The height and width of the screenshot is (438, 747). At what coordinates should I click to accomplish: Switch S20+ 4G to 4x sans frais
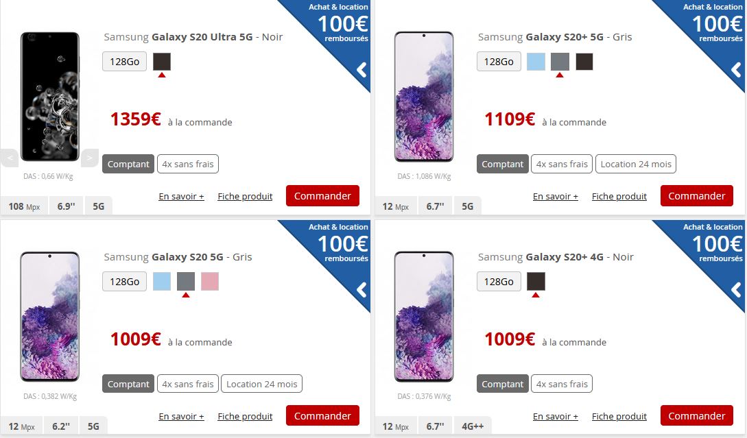point(562,384)
